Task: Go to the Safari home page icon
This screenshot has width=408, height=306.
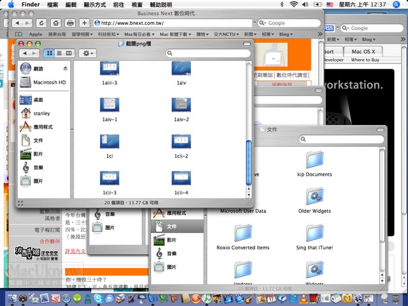Action: 56,23
